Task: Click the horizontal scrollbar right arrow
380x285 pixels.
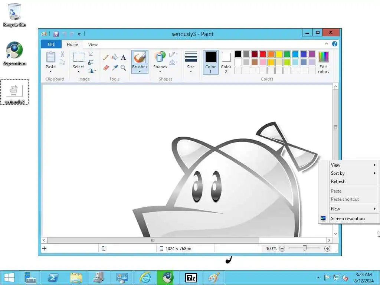Action: [329, 240]
